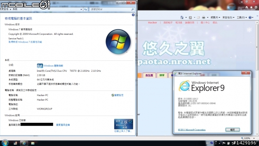Open the 100% zoom level dropdown
Viewport: 259px width, 146px height.
point(254,138)
